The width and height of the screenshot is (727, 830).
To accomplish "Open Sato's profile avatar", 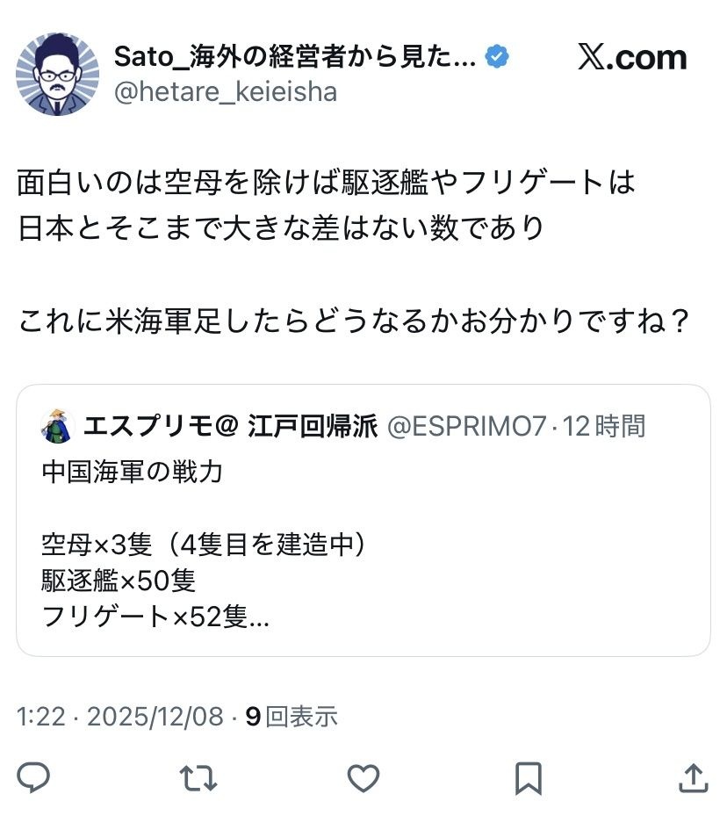I will (x=57, y=75).
